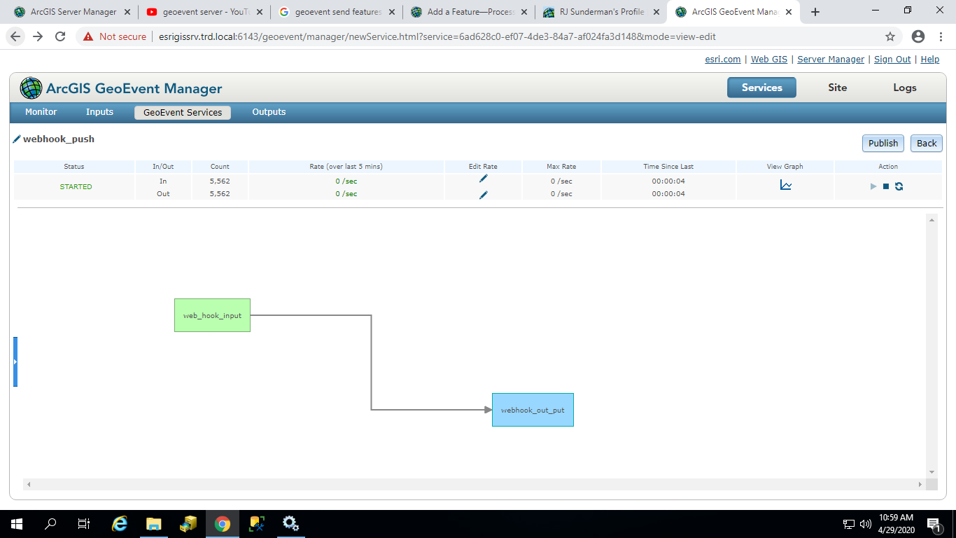Open Web GIS link
This screenshot has height=538, width=956.
point(769,60)
